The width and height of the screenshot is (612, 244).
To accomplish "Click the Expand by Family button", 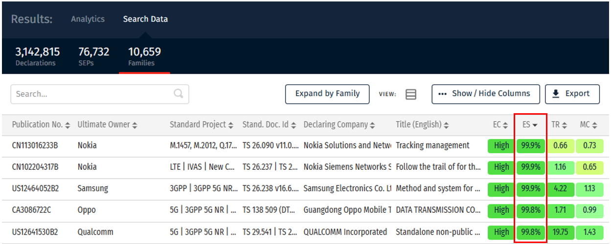I will point(327,94).
